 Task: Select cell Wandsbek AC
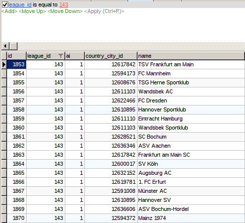click(191, 91)
